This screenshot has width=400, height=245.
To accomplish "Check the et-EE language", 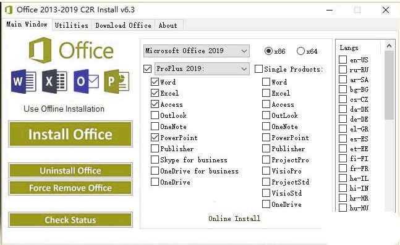I will [x=343, y=149].
